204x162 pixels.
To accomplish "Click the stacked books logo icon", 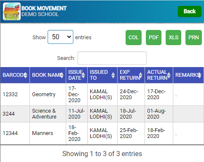I will [12, 11].
